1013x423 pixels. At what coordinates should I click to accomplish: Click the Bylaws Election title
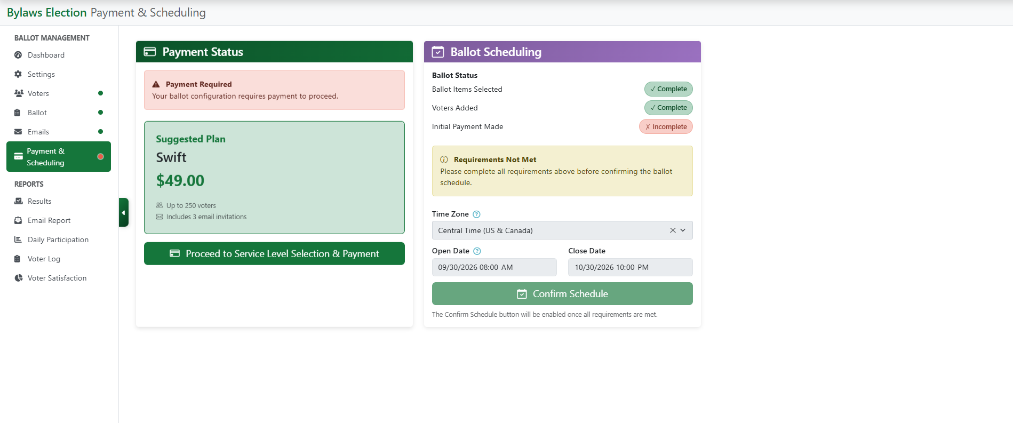coord(47,12)
